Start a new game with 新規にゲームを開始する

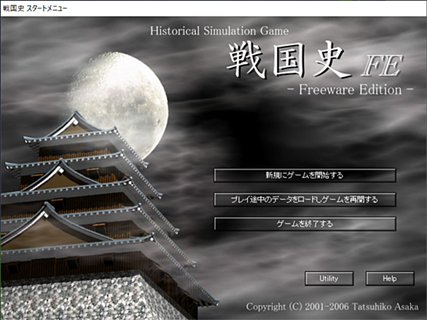pyautogui.click(x=305, y=175)
